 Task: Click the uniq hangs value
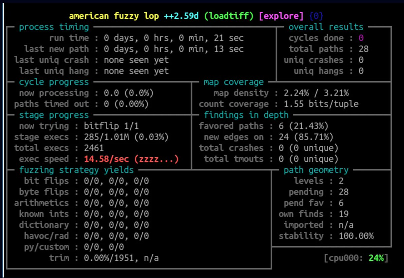(361, 71)
